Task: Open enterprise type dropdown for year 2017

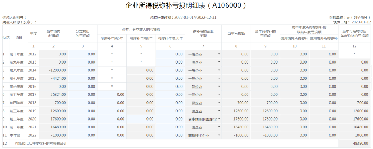Action: pyautogui.click(x=204, y=95)
